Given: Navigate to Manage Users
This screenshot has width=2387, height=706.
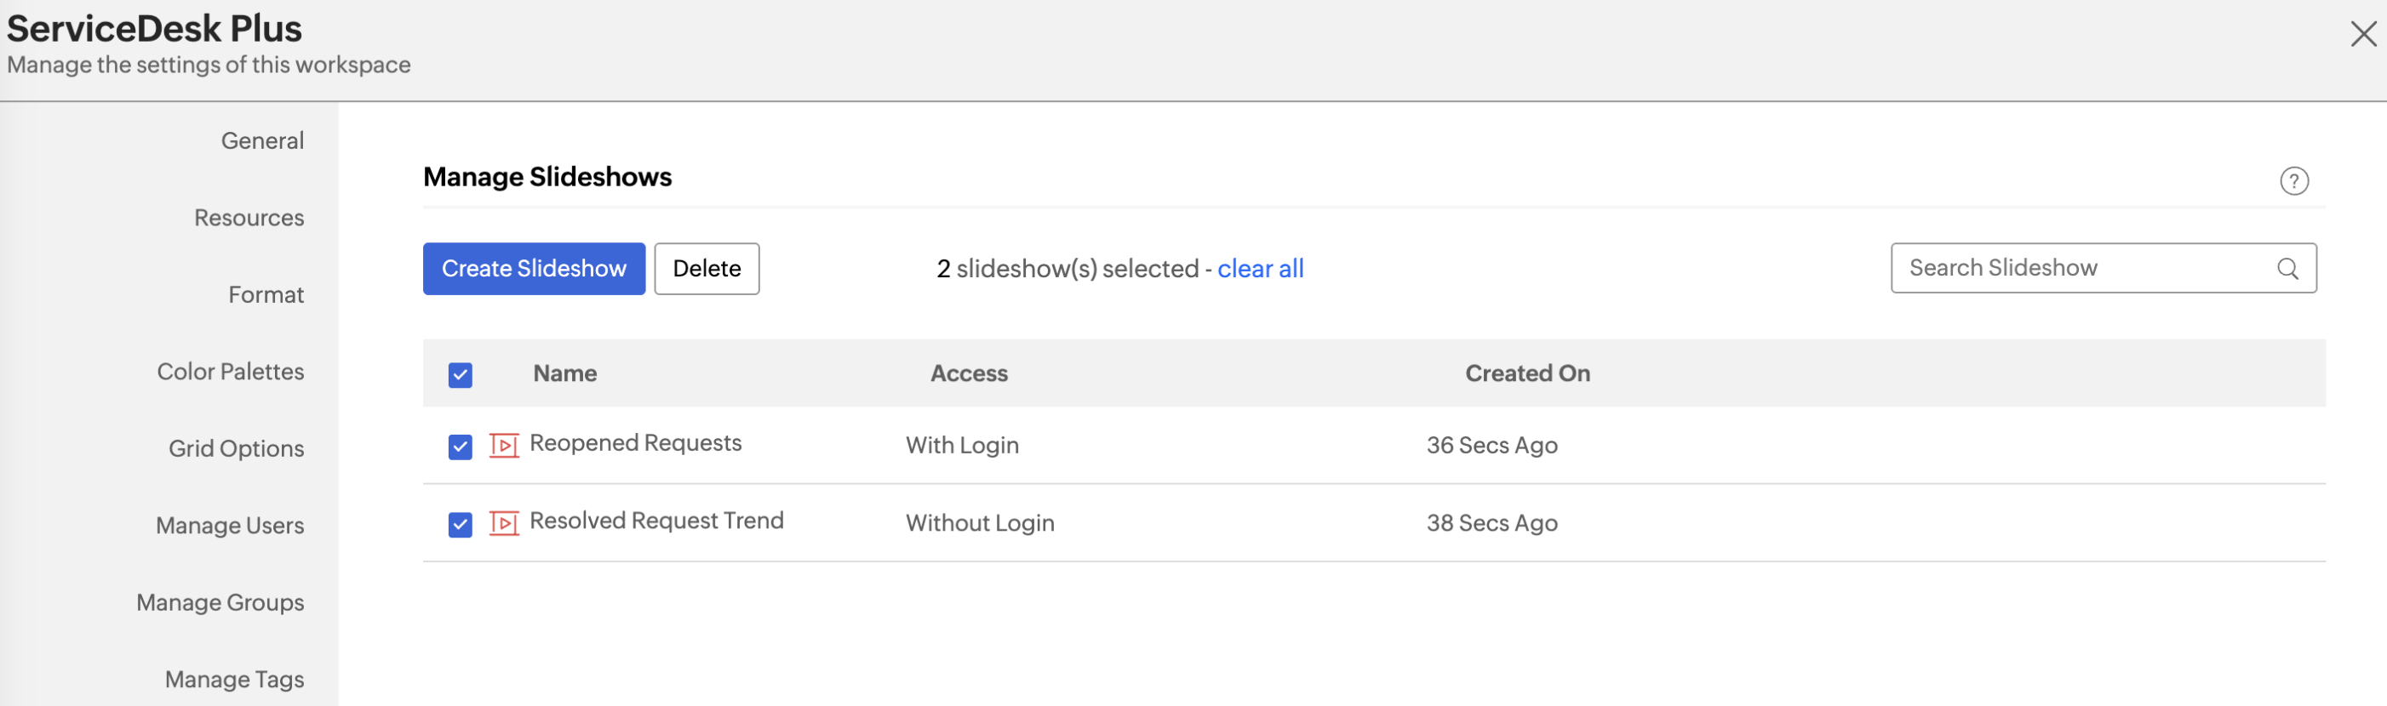Looking at the screenshot, I should [230, 525].
